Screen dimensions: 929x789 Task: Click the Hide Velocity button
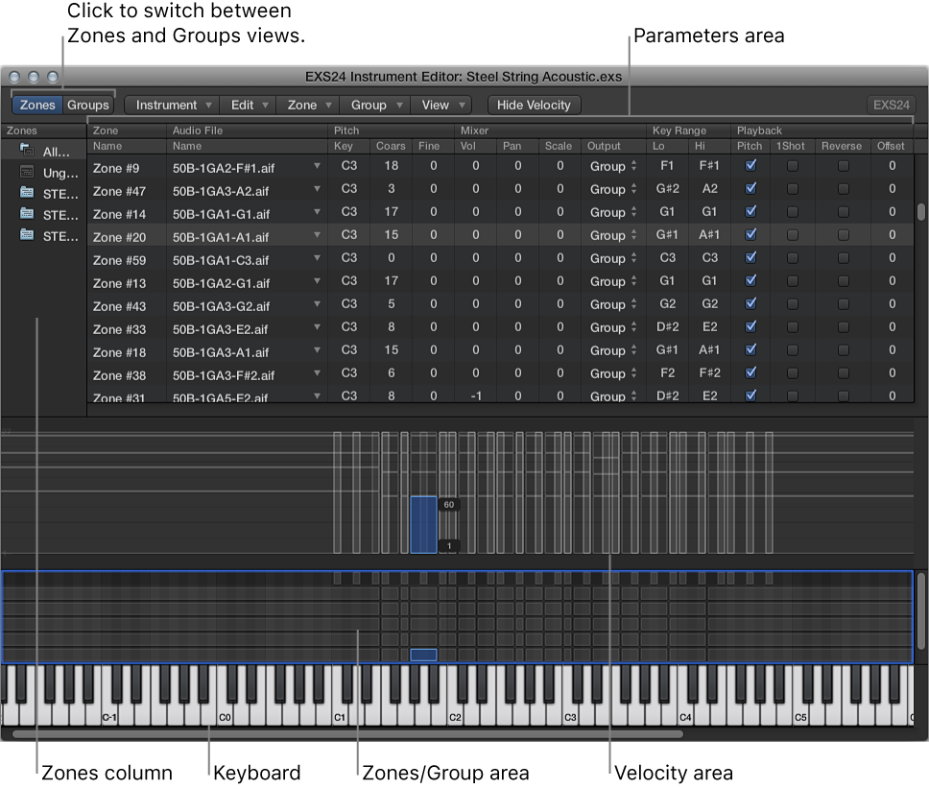click(x=534, y=105)
